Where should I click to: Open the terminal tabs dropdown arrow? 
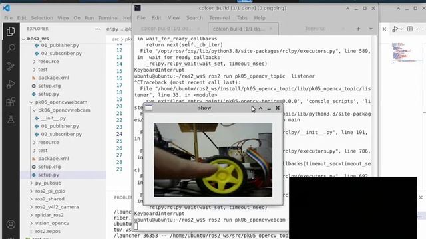coord(371,29)
